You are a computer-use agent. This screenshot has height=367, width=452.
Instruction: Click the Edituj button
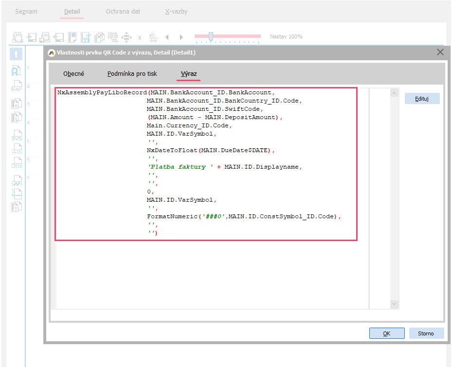(x=422, y=99)
